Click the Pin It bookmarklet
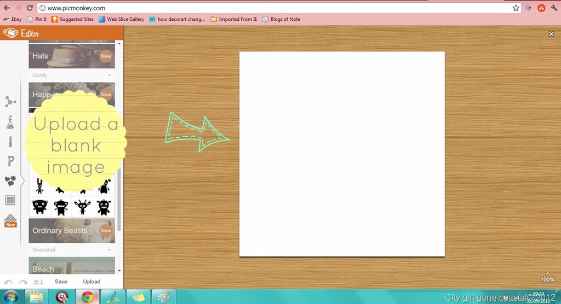 coord(37,19)
